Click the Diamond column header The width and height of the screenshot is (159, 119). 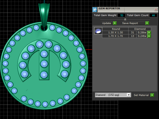(x=140, y=29)
